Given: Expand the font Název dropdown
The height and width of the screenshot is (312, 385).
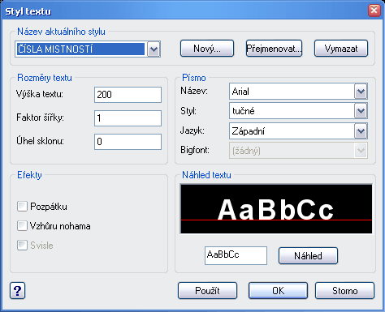Looking at the screenshot, I should pyautogui.click(x=361, y=92).
